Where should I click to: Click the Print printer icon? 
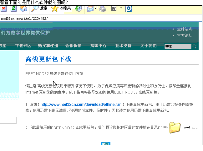pos(103,9)
